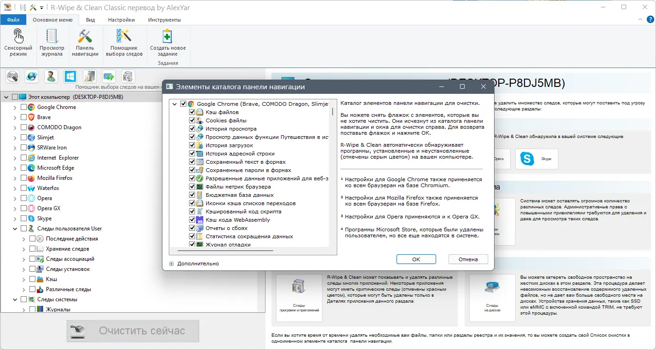Expand the Журналы node
This screenshot has width=656, height=350.
[23, 310]
